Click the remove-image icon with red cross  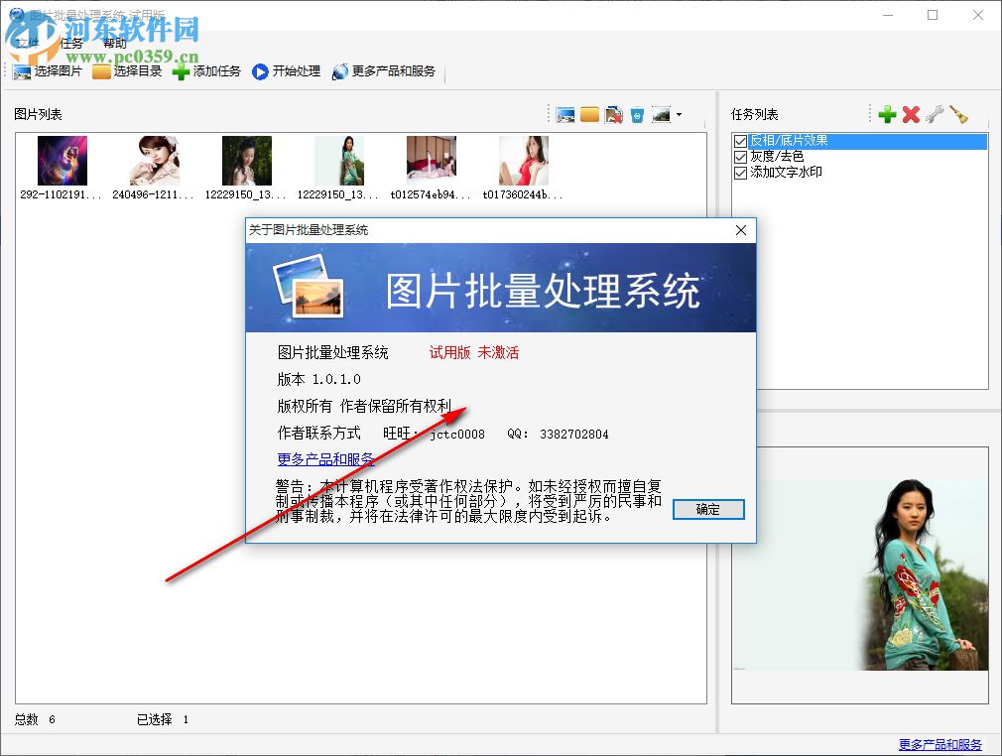[x=616, y=114]
